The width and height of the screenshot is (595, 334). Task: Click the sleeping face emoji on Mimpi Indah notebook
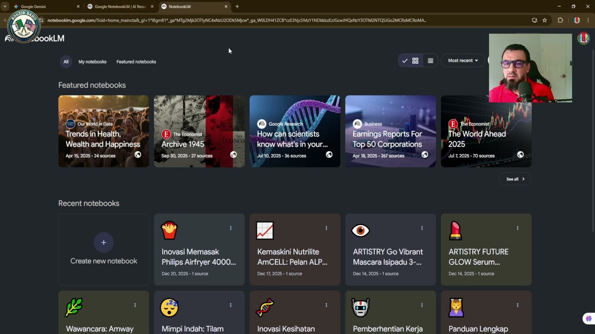pos(169,308)
